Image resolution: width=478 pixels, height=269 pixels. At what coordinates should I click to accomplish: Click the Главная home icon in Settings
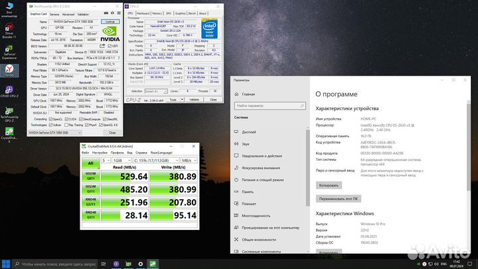(236, 94)
